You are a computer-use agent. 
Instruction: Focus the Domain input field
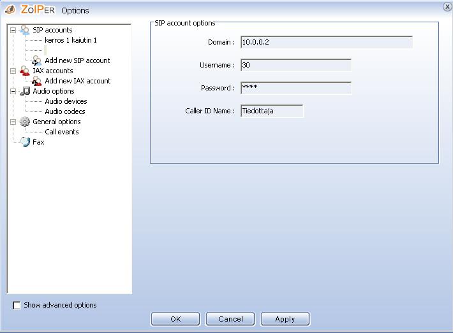(x=327, y=42)
